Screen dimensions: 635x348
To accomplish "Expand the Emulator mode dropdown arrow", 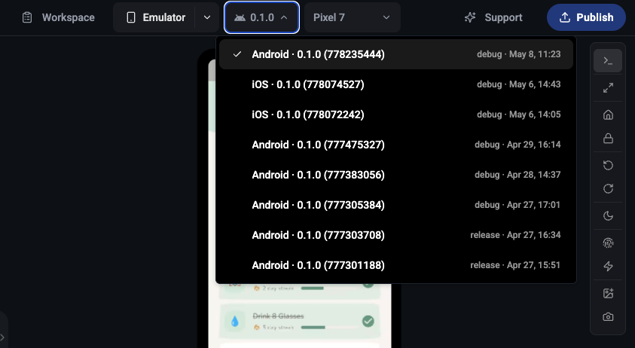I will [207, 17].
